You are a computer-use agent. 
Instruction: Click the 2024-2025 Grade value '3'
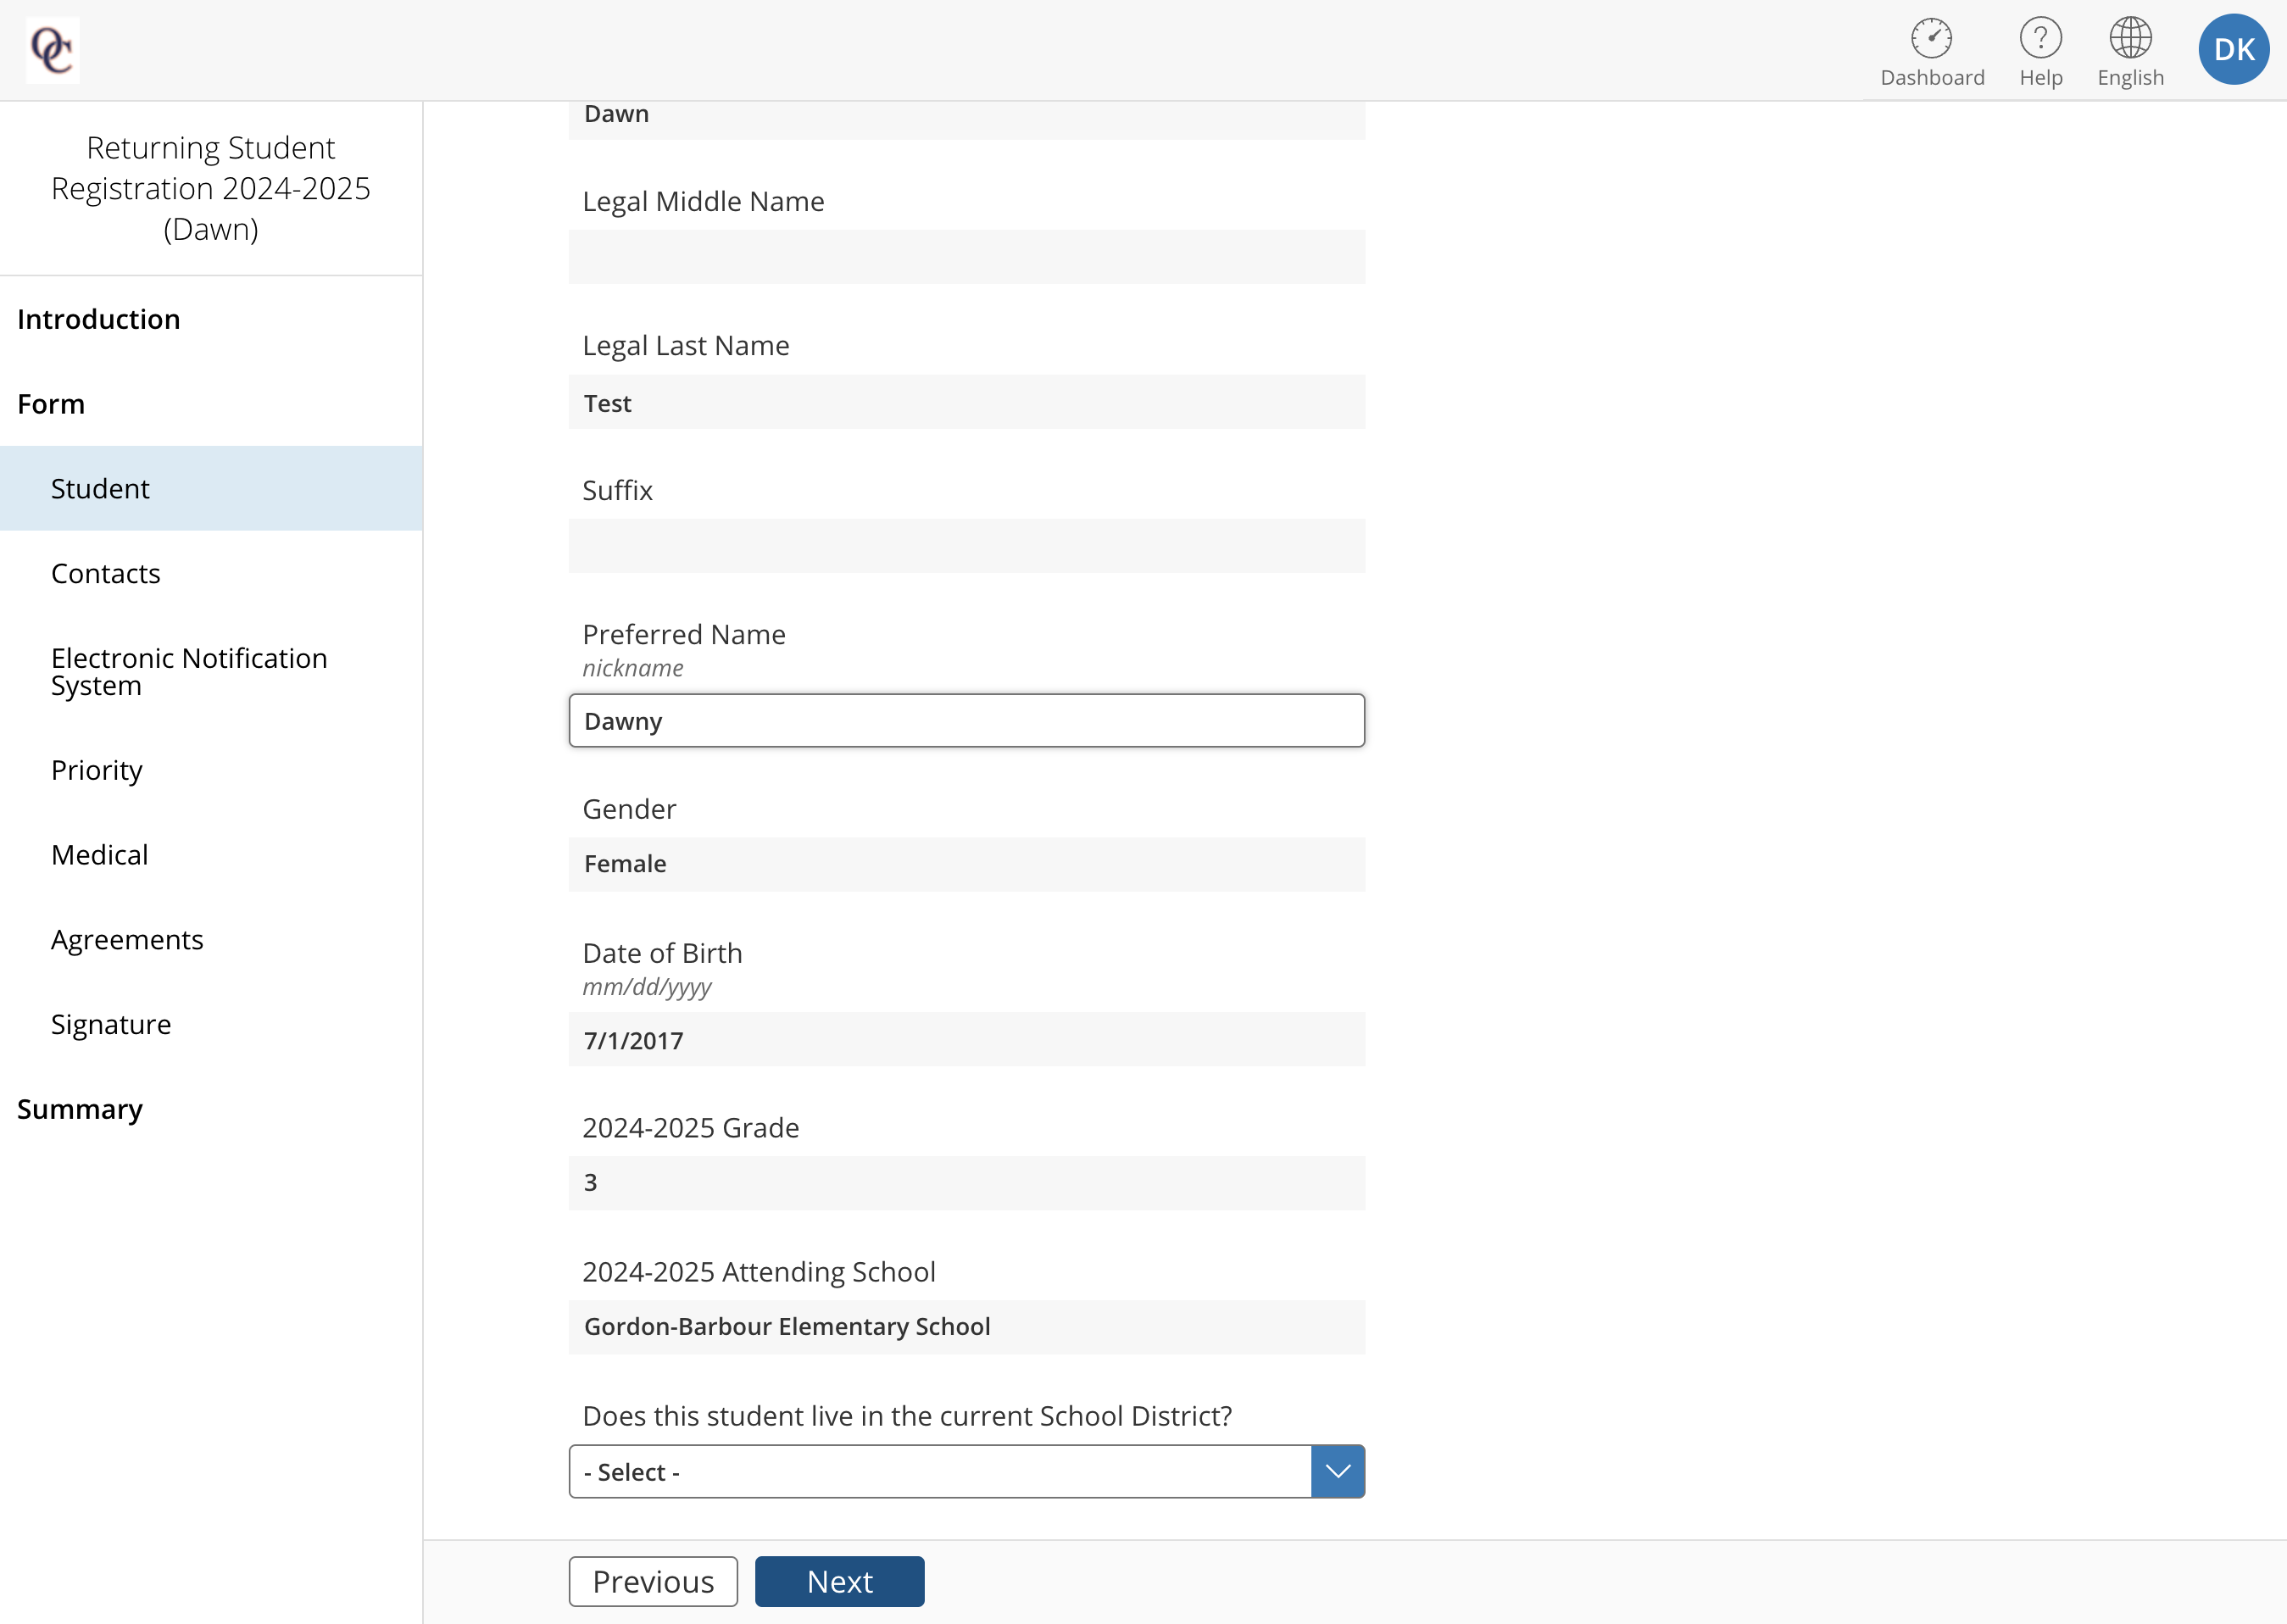[590, 1183]
